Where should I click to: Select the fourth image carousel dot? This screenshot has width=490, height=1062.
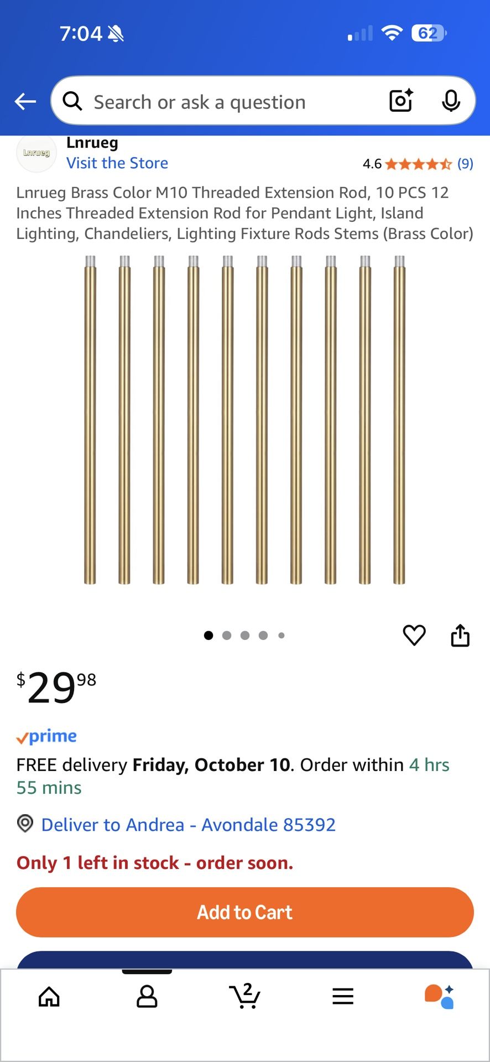tap(263, 636)
